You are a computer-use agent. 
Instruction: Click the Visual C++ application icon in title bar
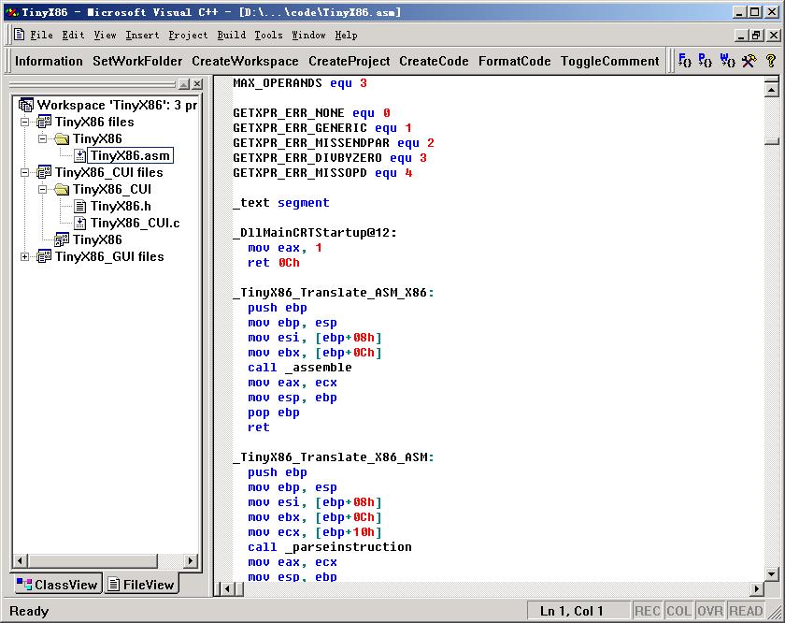[12, 12]
